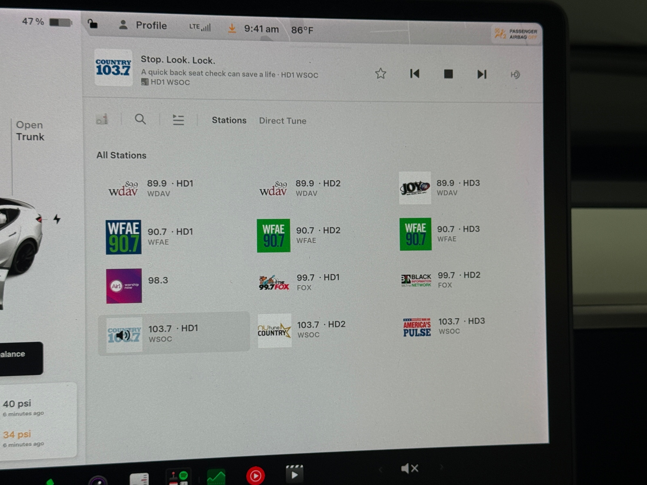Favorite the current station with the star
The image size is (647, 485).
[381, 74]
